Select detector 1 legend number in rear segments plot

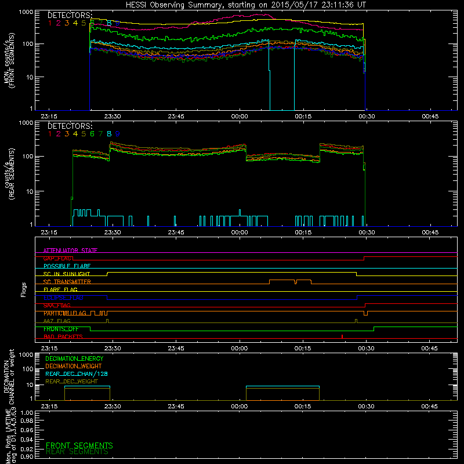(50, 134)
